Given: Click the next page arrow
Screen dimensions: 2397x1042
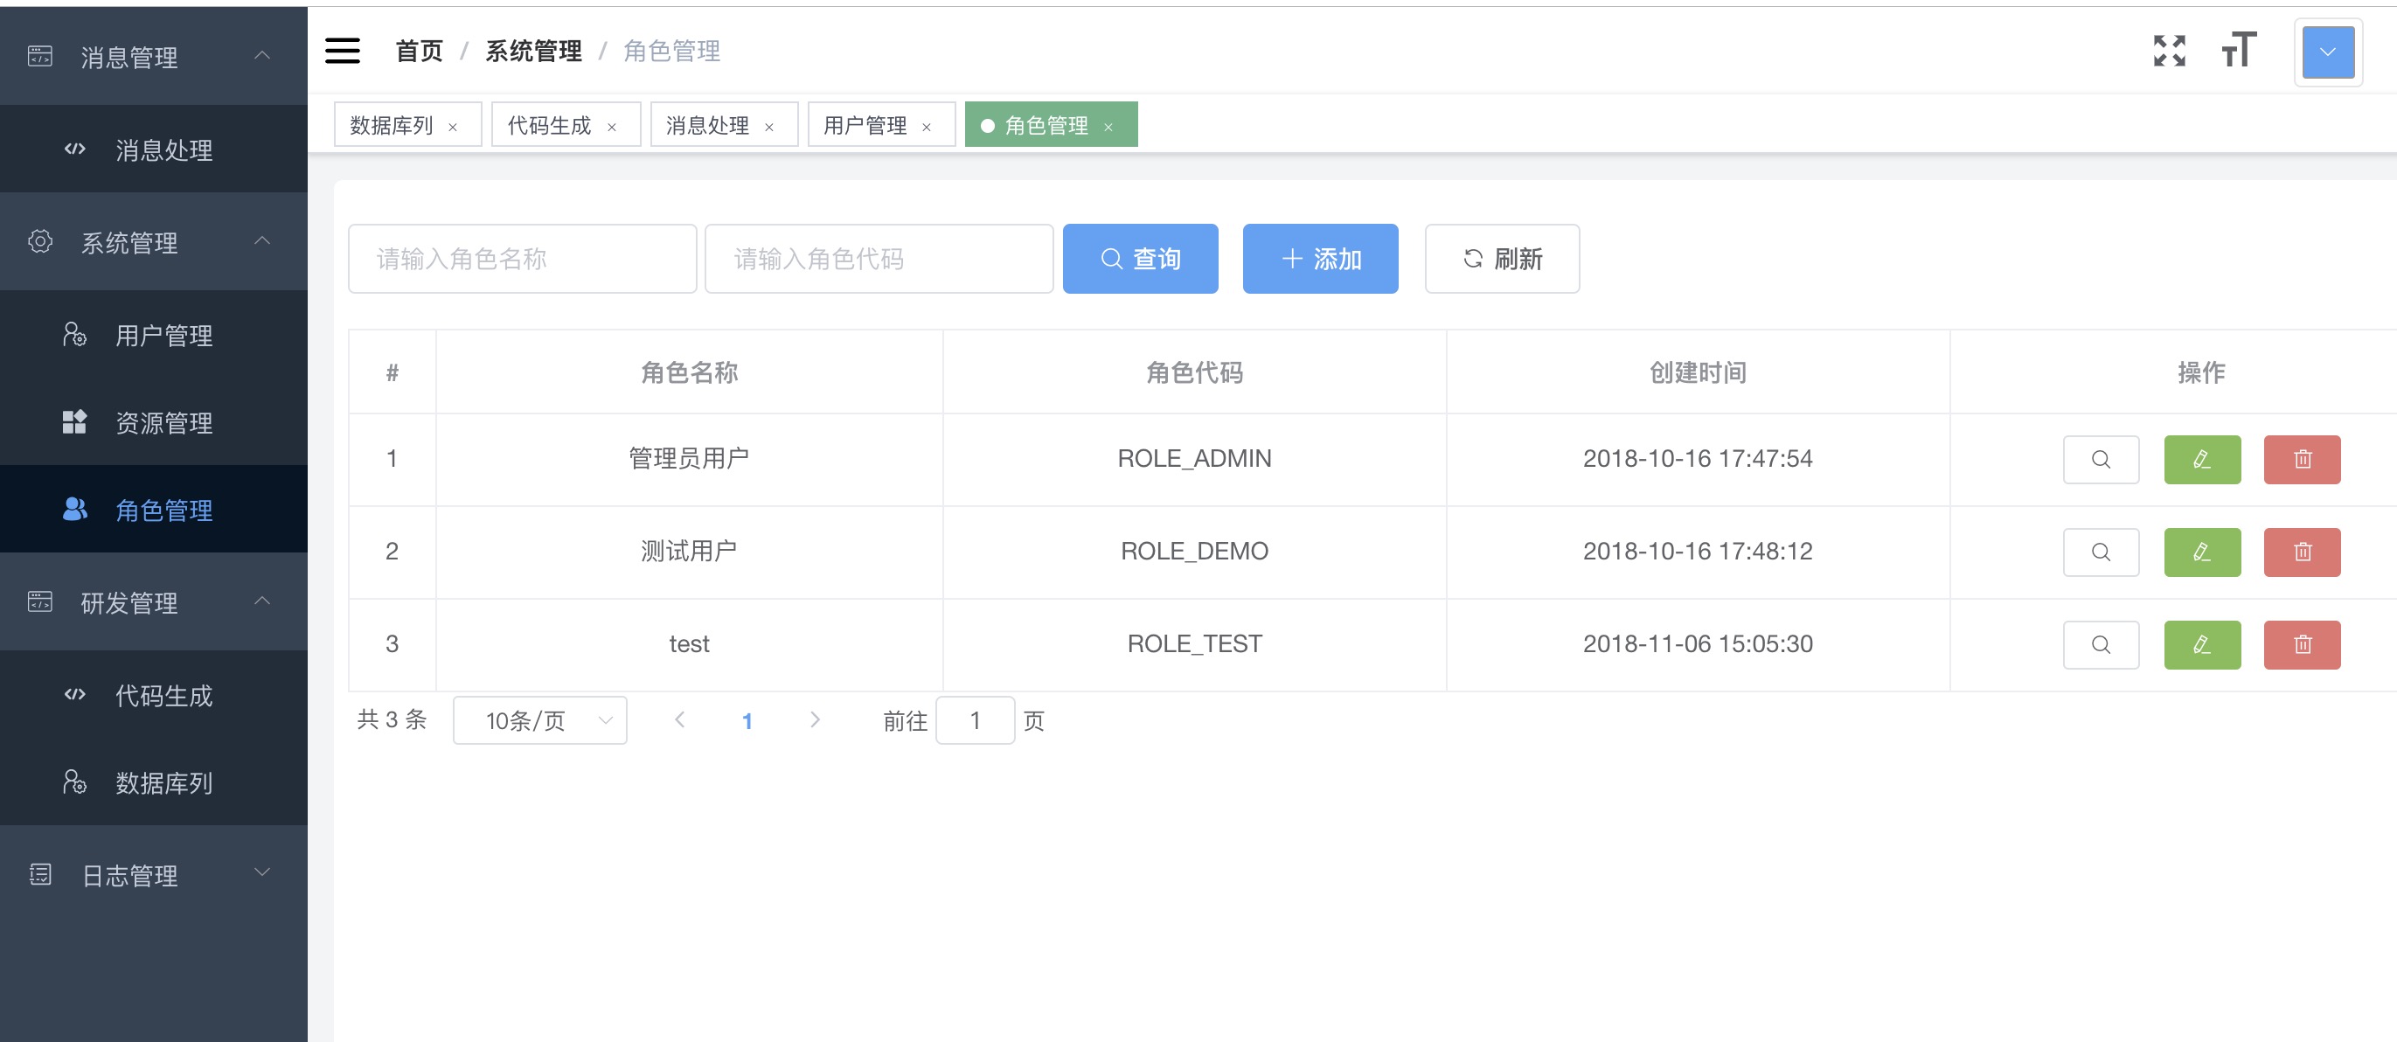Looking at the screenshot, I should tap(815, 720).
